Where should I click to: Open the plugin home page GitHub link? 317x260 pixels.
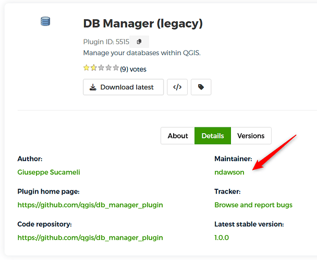click(x=90, y=205)
